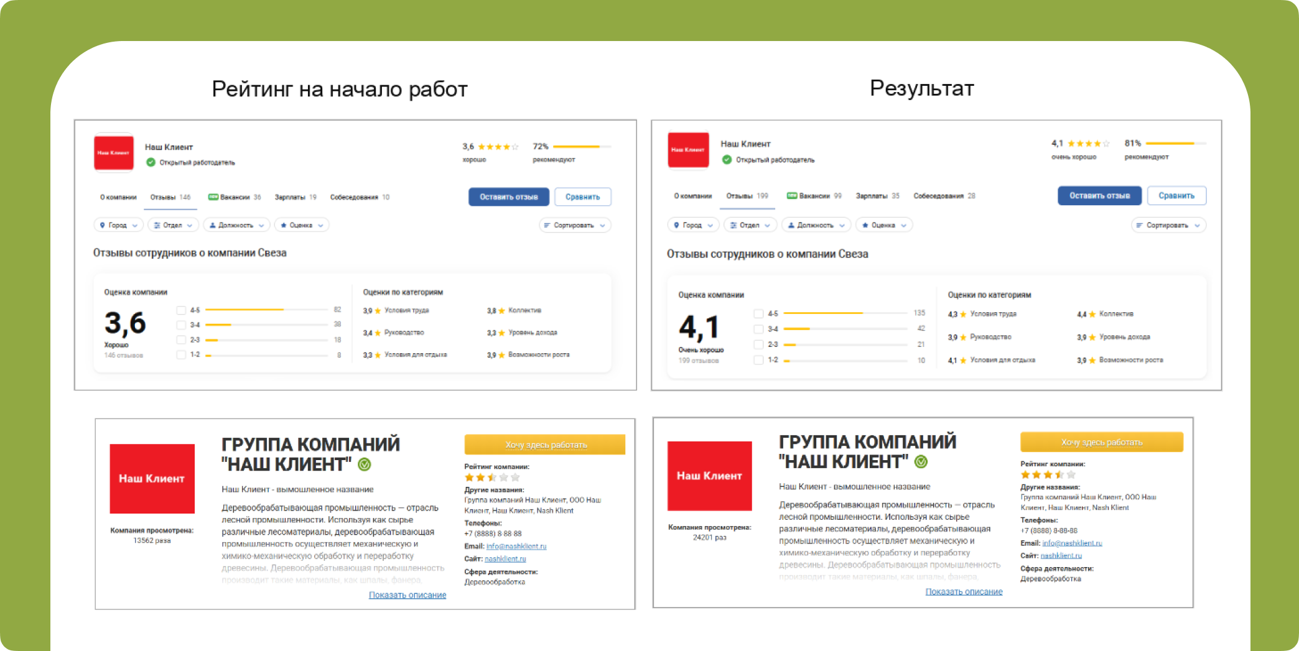1299x651 pixels.
Task: Check the 4-5 rating box with 82 reviews
Action: [181, 310]
